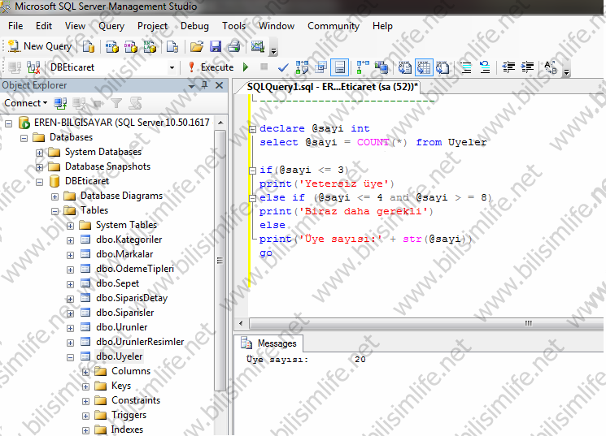Select dbo.Urunler table in tree
The image size is (606, 436).
point(121,327)
